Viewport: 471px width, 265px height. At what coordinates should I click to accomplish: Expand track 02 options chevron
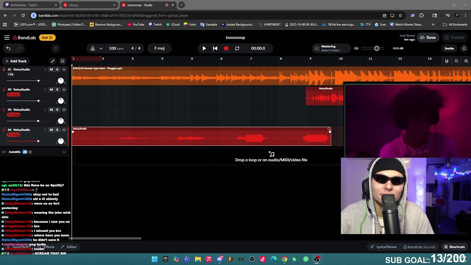pos(64,89)
